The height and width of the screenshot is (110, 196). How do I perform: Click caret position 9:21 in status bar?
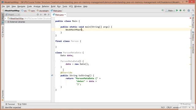click(x=163, y=107)
